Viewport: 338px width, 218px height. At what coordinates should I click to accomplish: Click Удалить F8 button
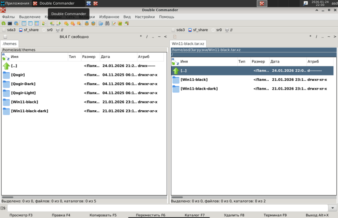234,215
